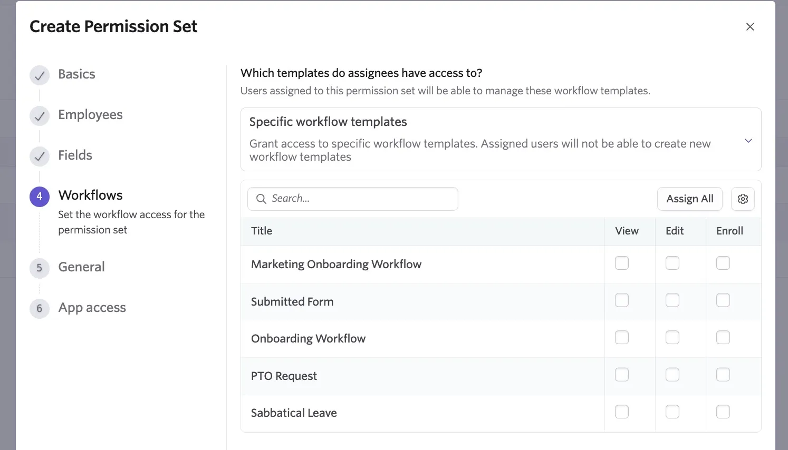Click the Basics step checkmark icon
788x450 pixels.
[x=40, y=75]
